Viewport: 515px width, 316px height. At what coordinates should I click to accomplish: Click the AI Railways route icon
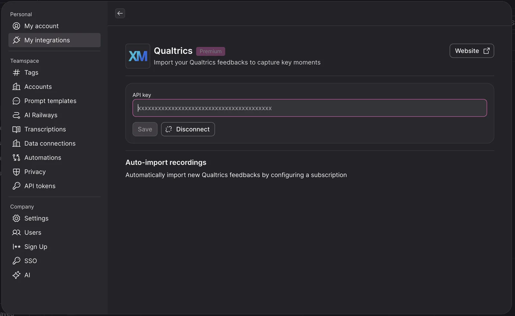pyautogui.click(x=16, y=115)
